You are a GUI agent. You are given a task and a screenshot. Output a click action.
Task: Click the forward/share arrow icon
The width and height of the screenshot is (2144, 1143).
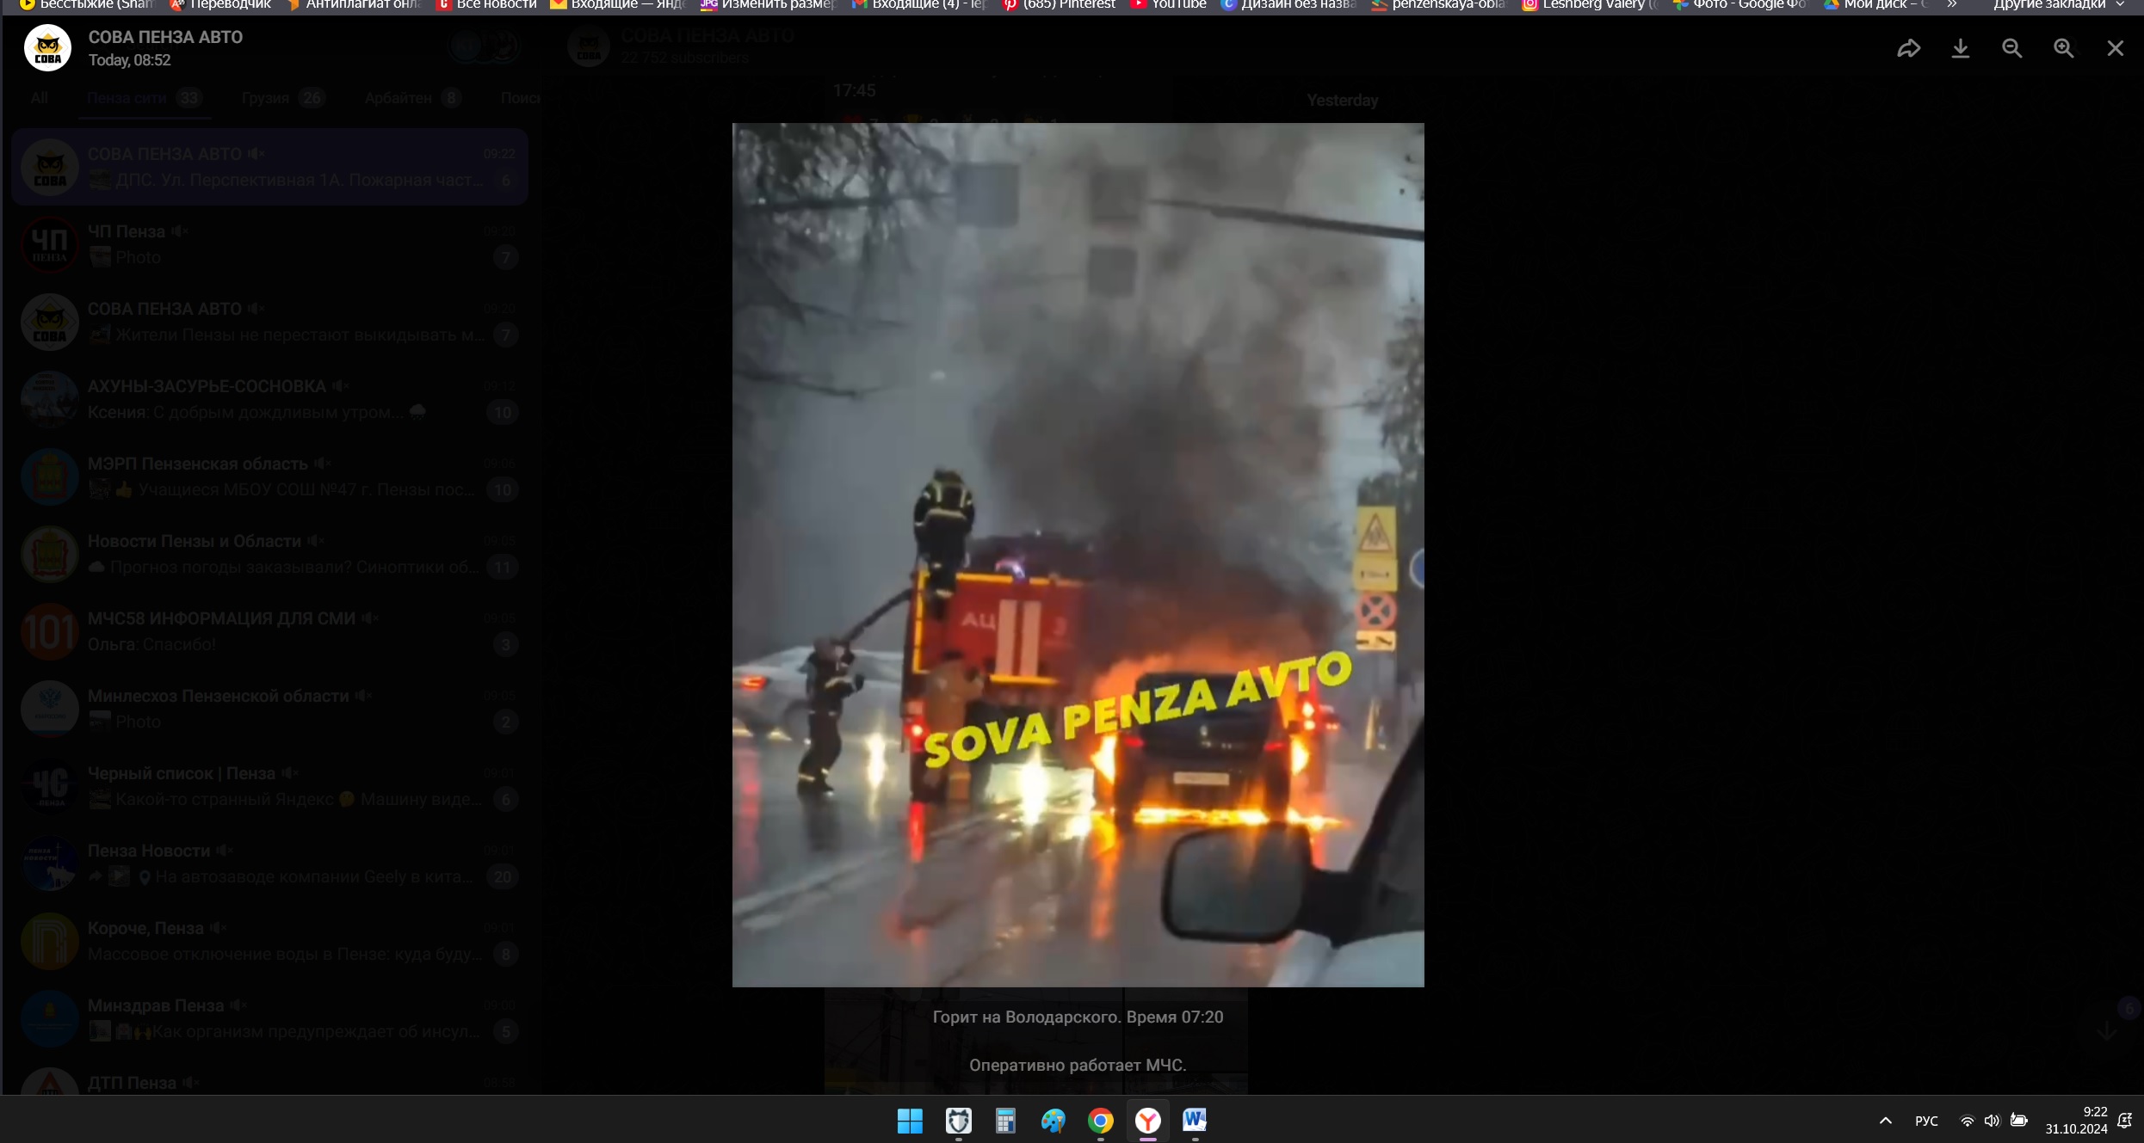[x=1908, y=48]
